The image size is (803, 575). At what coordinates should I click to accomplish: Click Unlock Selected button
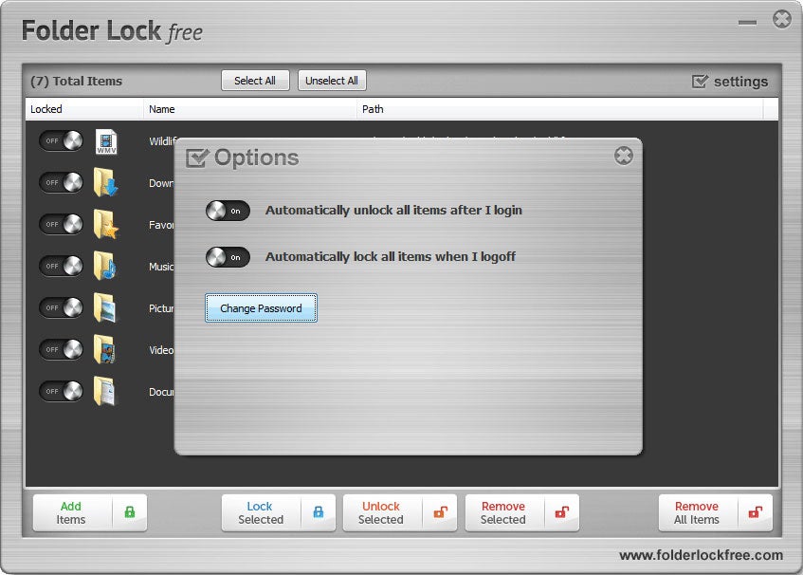tap(399, 512)
